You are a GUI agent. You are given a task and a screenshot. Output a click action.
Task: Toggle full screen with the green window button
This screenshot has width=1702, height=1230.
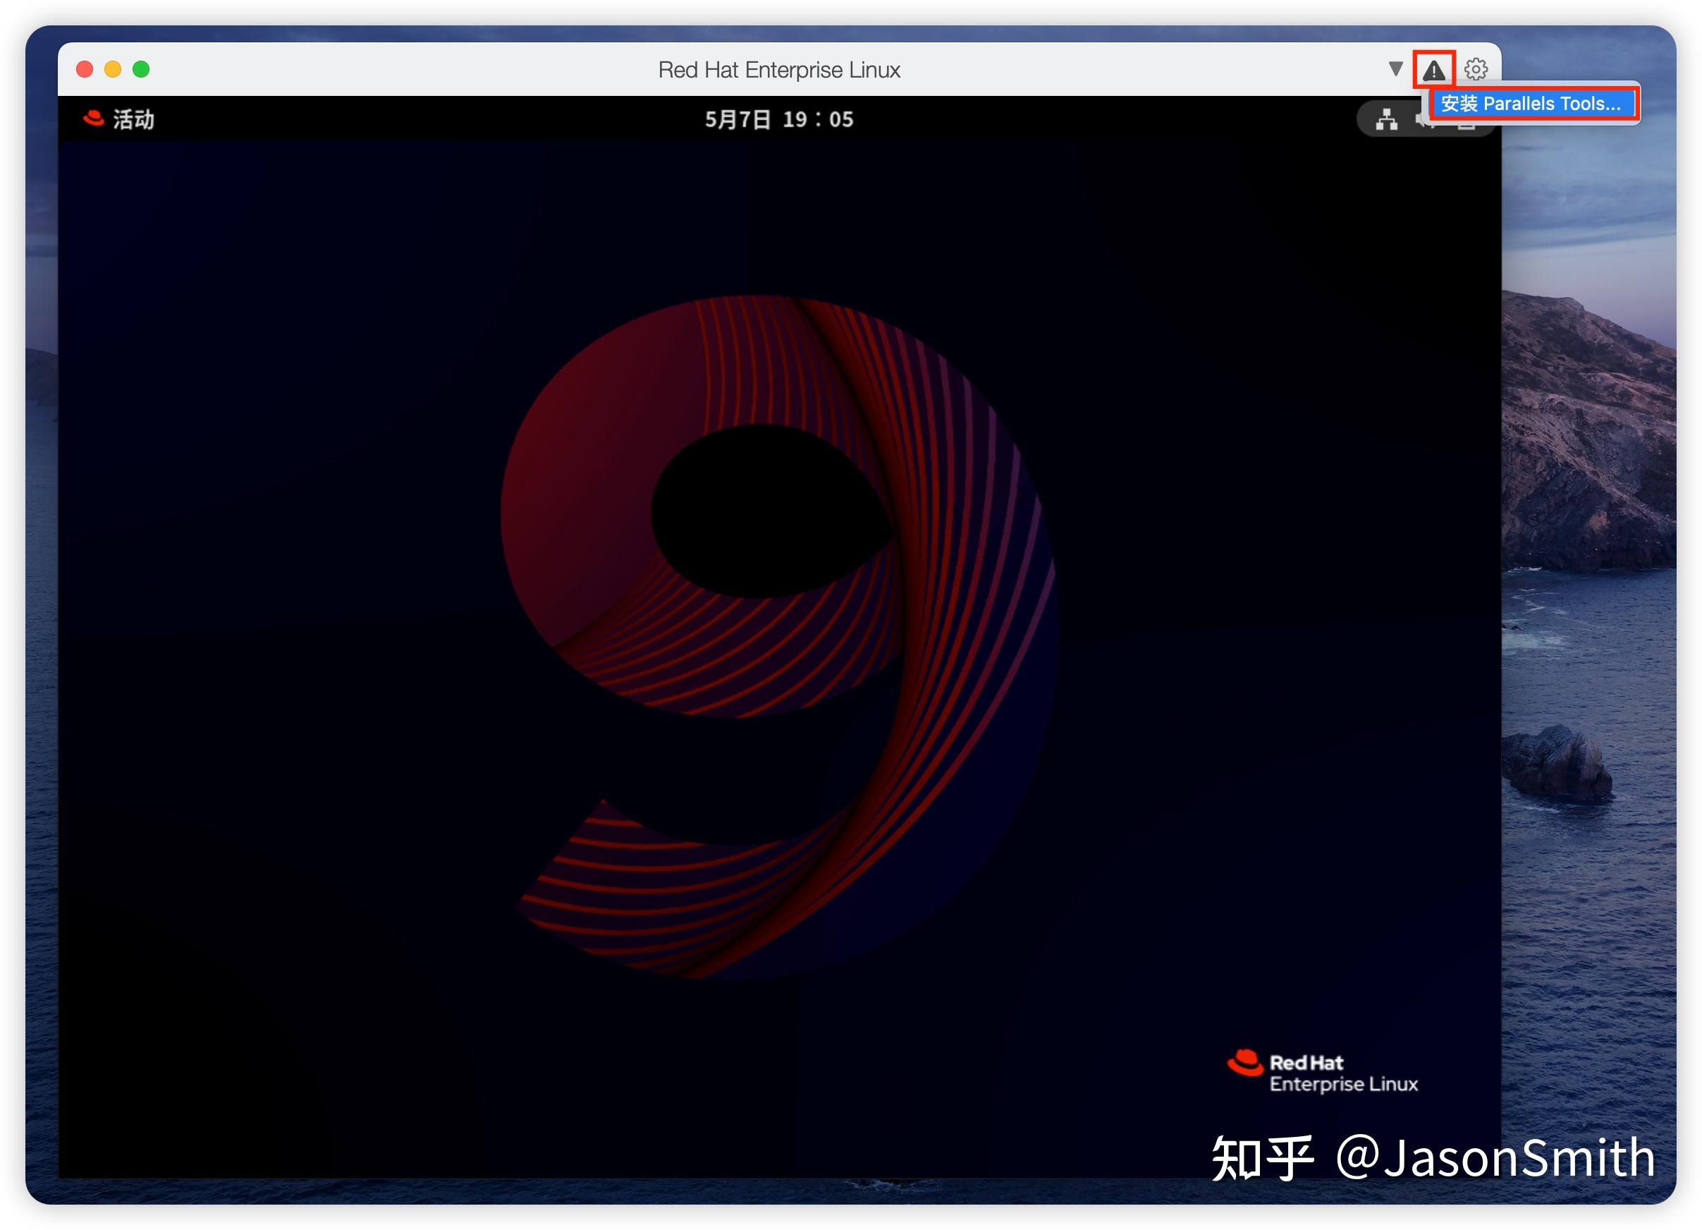140,68
